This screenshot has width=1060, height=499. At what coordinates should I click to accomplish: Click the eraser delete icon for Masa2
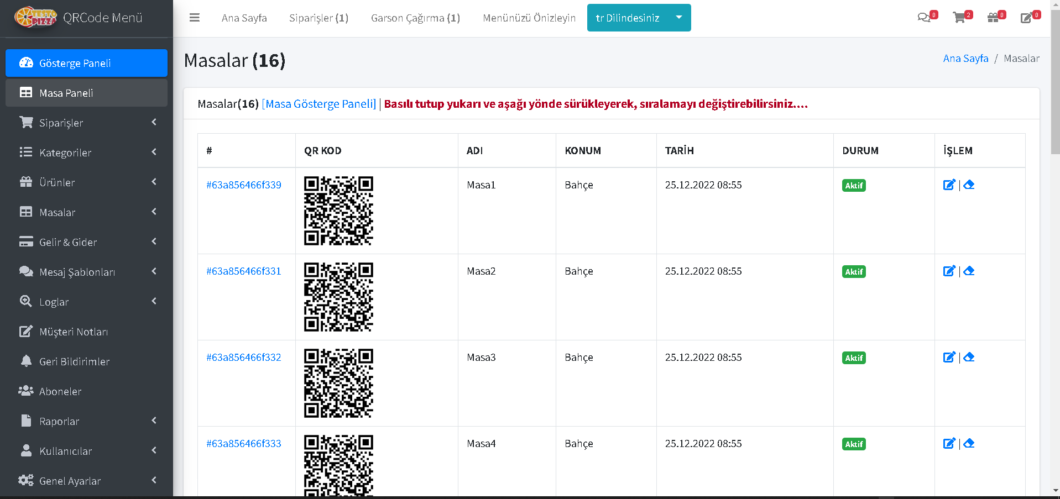click(x=969, y=271)
